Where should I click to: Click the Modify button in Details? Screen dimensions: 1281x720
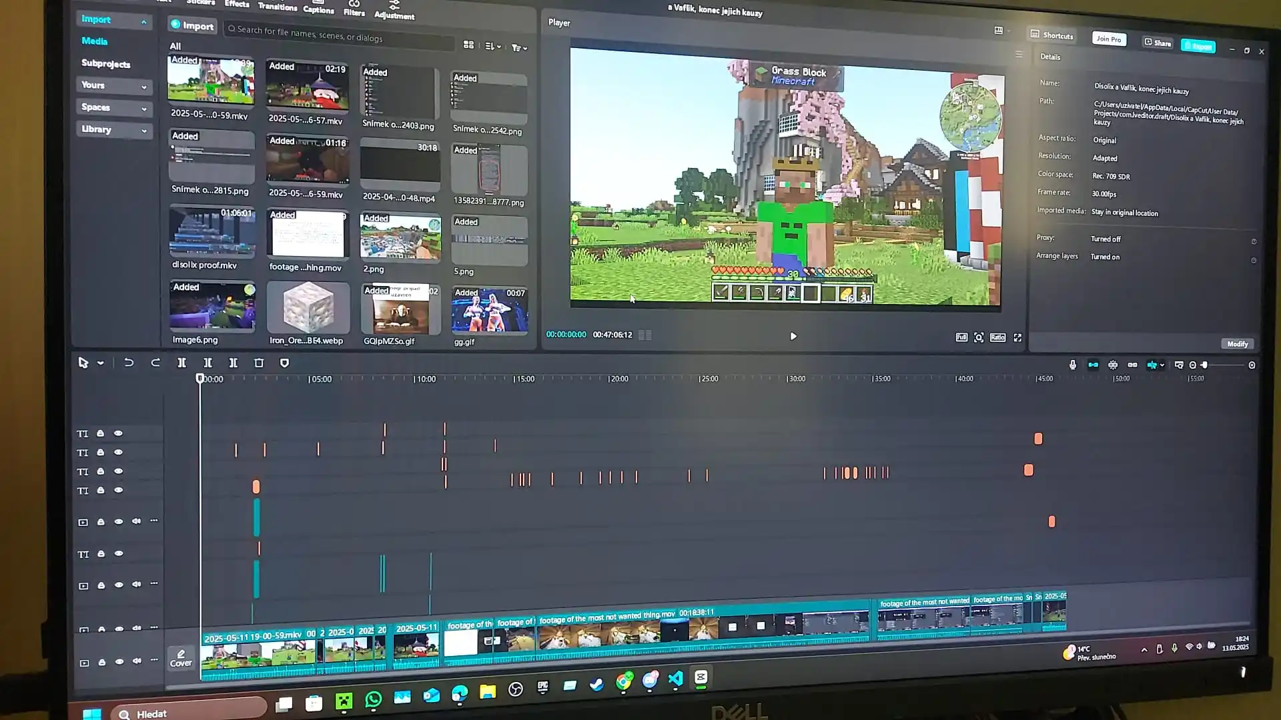pyautogui.click(x=1237, y=344)
